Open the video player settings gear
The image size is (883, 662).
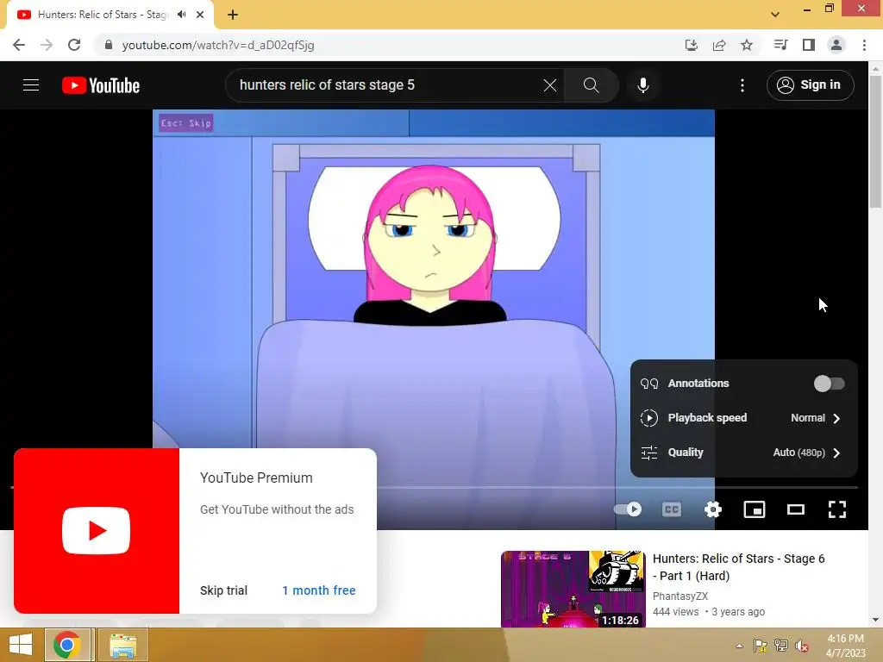point(712,509)
